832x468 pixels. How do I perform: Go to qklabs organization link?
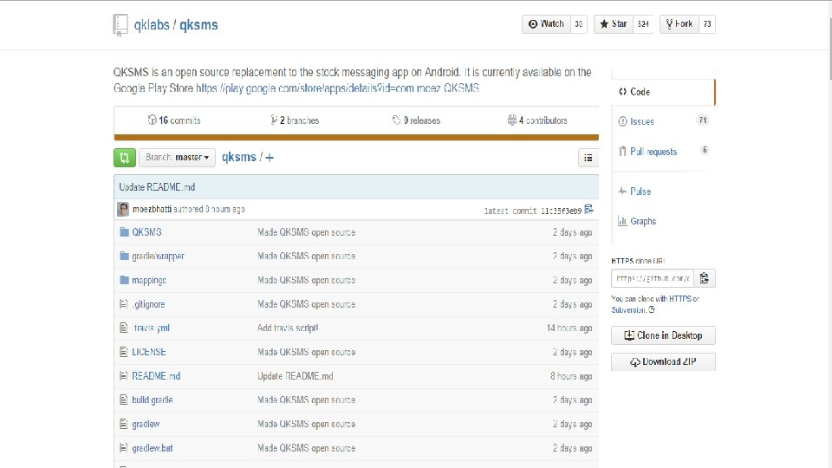coord(152,25)
